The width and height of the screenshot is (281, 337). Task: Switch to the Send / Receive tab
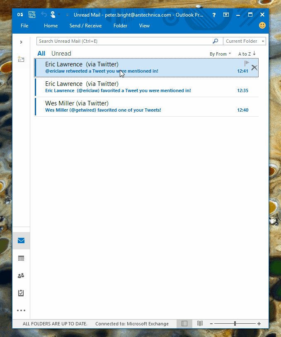click(86, 26)
